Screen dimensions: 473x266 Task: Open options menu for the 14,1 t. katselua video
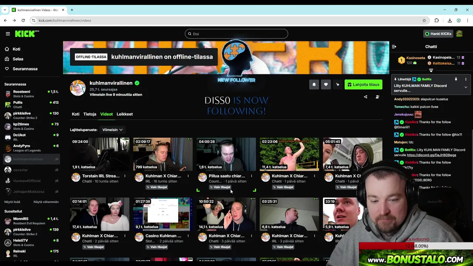click(x=251, y=236)
